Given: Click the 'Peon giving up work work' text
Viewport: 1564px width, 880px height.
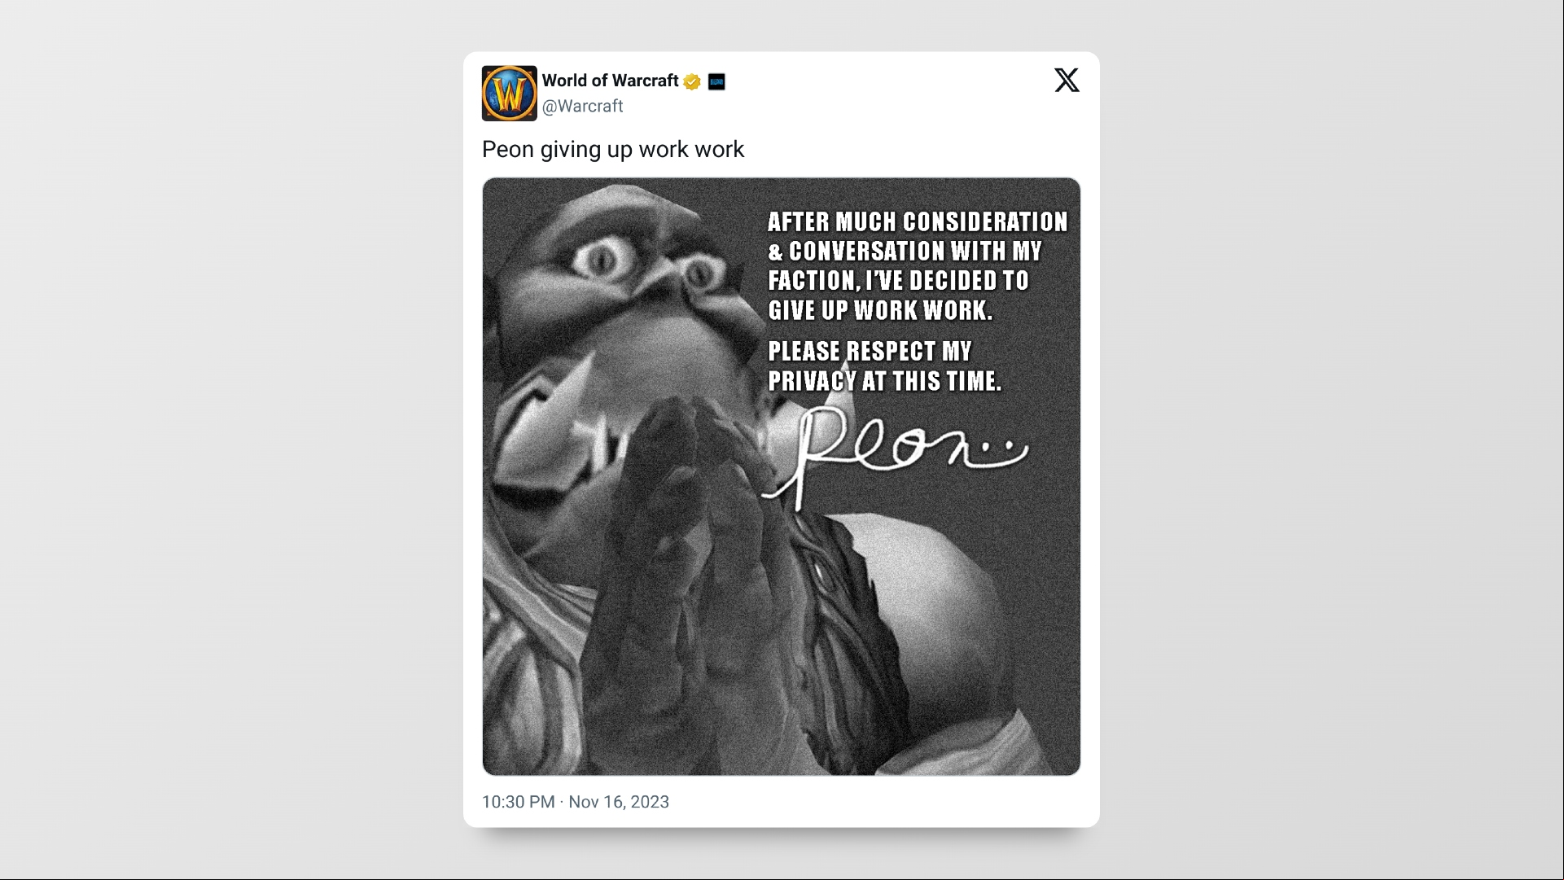Looking at the screenshot, I should [612, 150].
